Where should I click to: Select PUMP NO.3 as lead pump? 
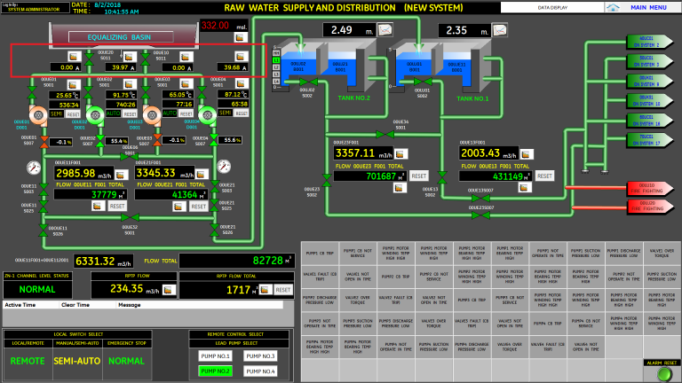click(260, 356)
